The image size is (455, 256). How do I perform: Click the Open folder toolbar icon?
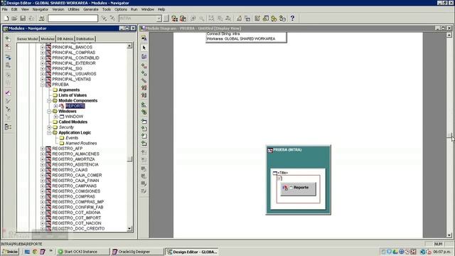click(x=14, y=18)
